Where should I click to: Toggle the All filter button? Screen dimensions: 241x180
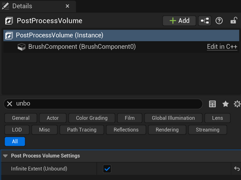pyautogui.click(x=15, y=141)
